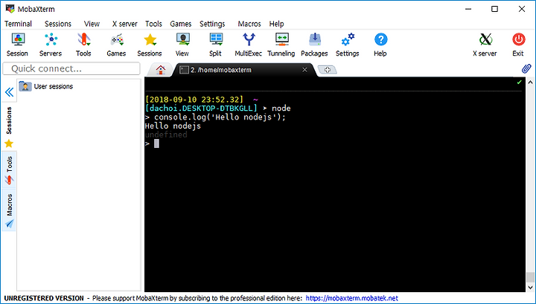Open the Settings gears icon

point(348,45)
